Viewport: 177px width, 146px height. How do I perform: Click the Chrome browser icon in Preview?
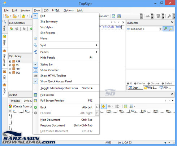tap(10, 106)
